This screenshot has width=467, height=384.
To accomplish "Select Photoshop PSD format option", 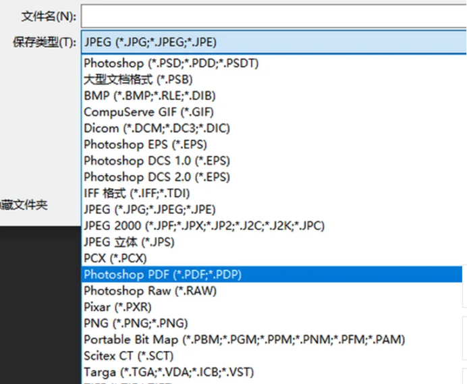I will coord(171,63).
